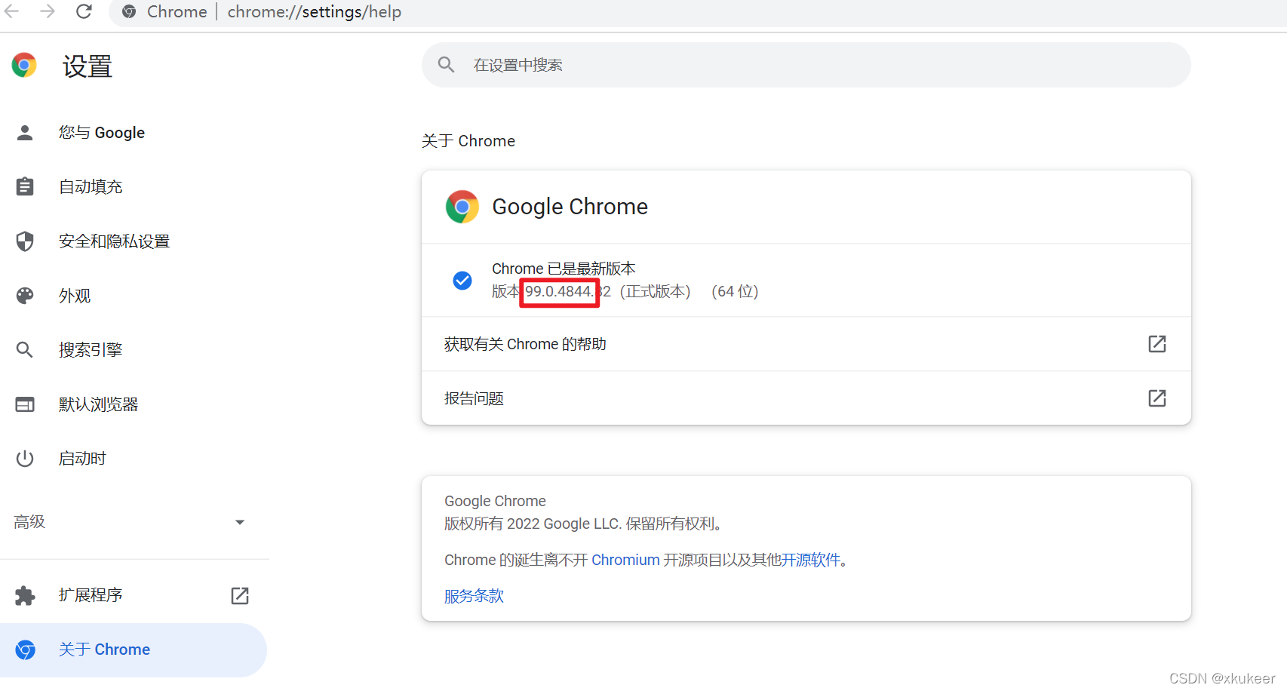Reload the page with the refresh icon
This screenshot has height=691, width=1287.
[x=84, y=11]
